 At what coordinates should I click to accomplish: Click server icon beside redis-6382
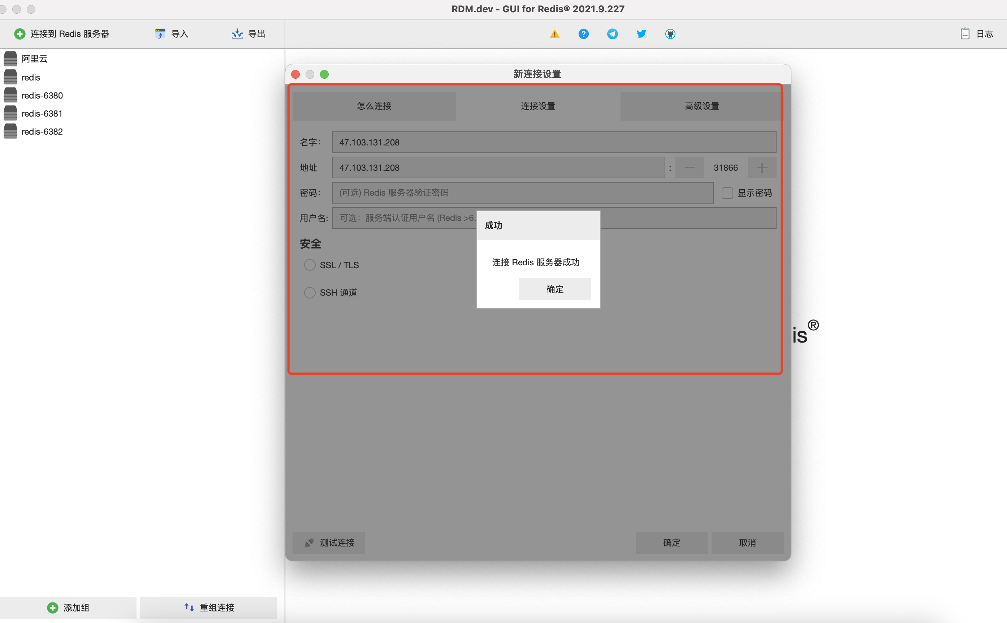(10, 131)
